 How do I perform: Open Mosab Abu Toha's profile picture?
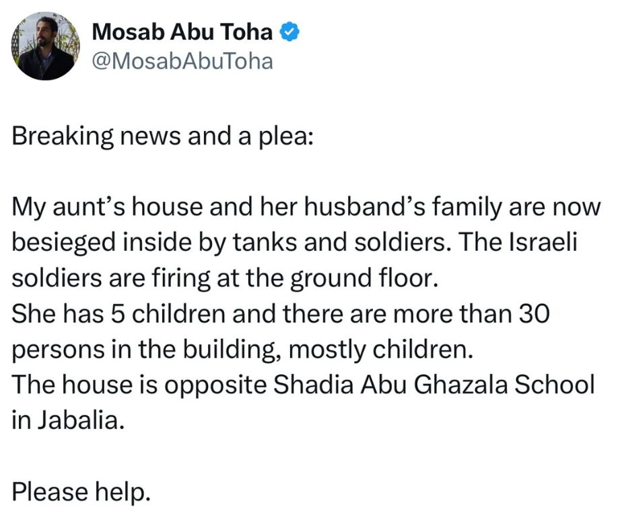[46, 46]
